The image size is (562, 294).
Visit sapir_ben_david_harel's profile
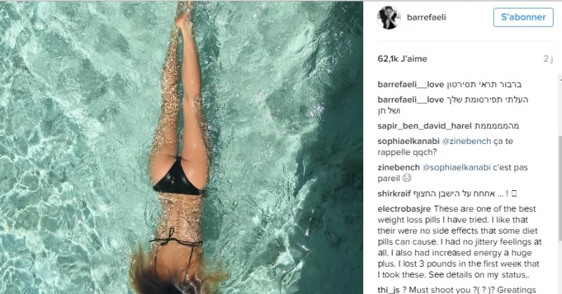click(x=424, y=126)
